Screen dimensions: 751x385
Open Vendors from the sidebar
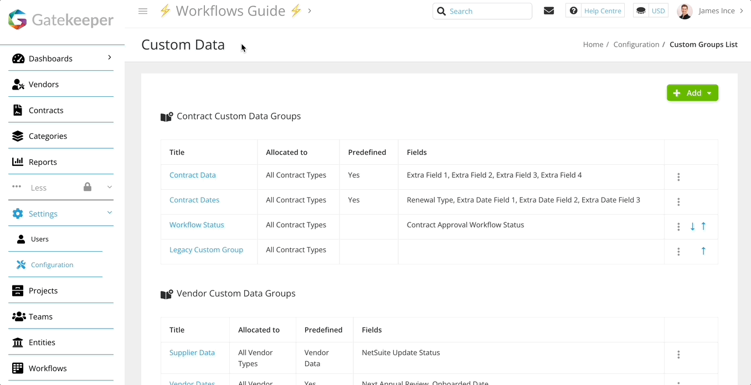43,84
